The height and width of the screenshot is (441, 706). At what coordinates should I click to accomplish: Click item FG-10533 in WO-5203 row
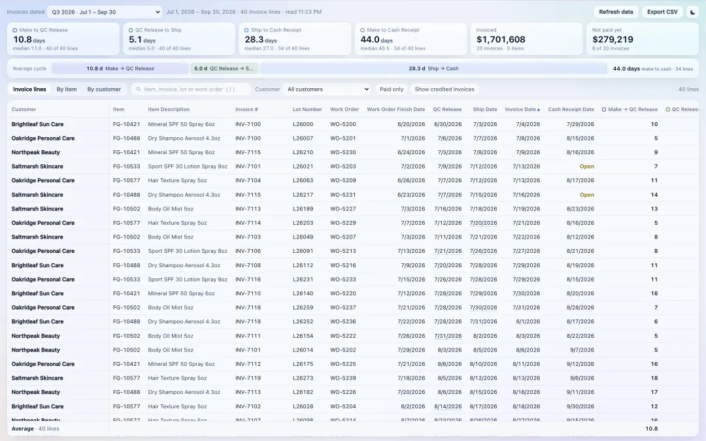[127, 167]
